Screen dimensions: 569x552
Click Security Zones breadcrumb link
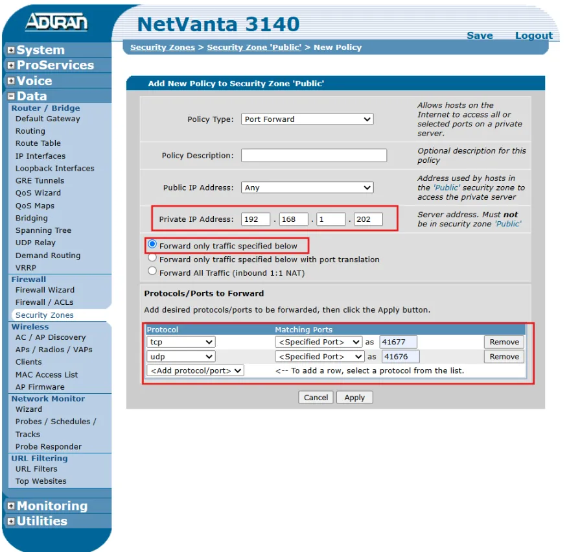[162, 47]
